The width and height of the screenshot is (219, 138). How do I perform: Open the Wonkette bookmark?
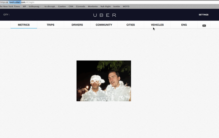point(93,6)
